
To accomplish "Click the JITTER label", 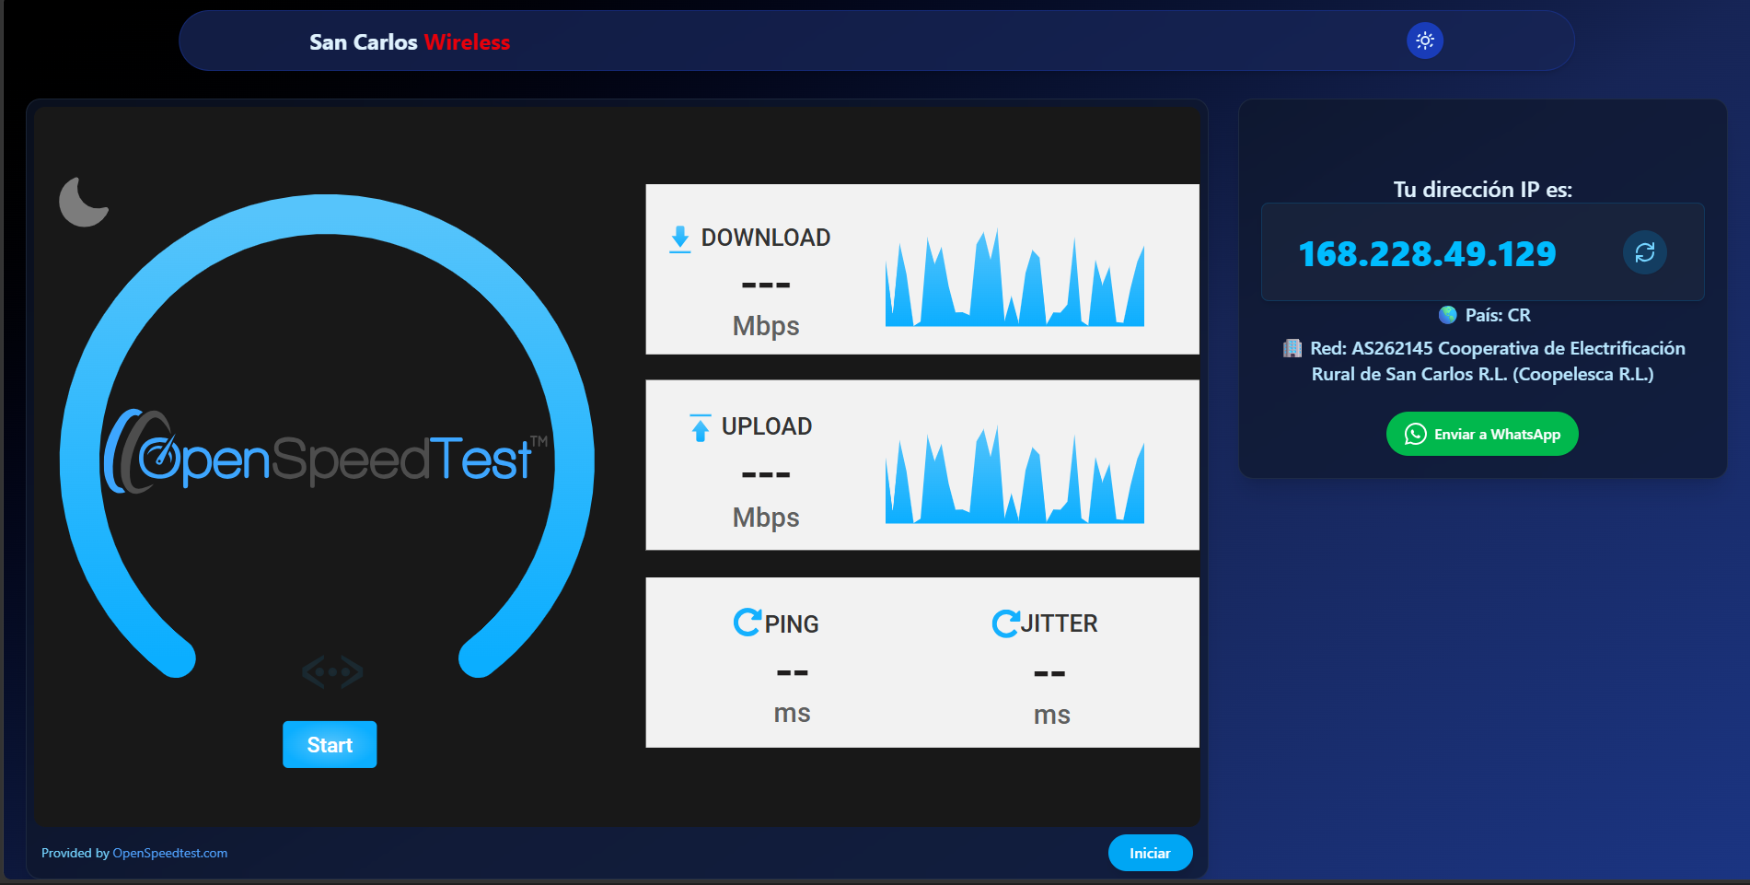I will point(1060,623).
